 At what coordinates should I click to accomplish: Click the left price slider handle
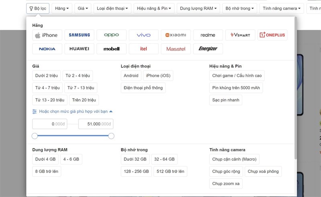click(35, 136)
